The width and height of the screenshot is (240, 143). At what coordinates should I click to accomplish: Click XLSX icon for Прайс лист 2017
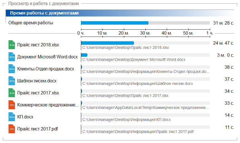click(x=11, y=93)
